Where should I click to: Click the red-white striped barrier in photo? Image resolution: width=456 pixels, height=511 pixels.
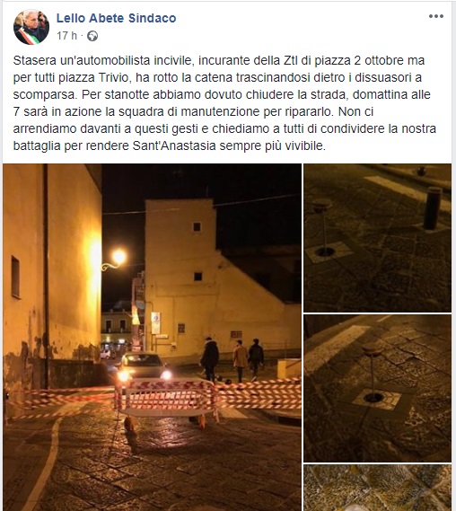coord(165,398)
